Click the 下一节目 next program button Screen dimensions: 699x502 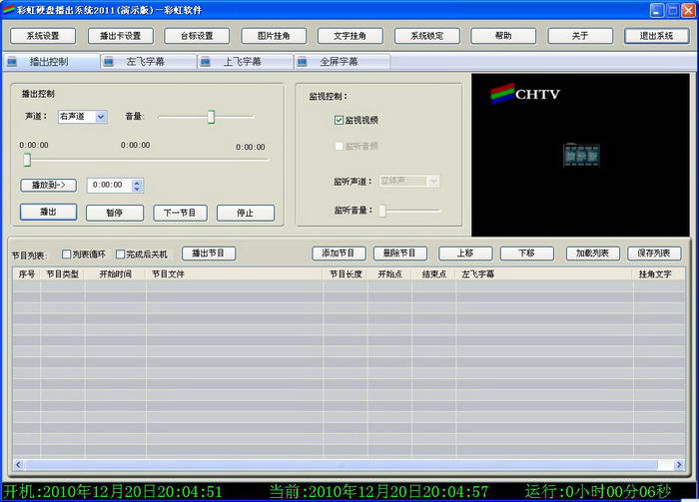[x=180, y=213]
